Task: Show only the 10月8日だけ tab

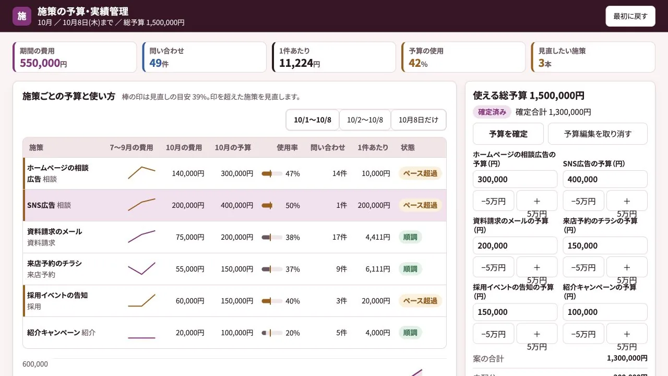Action: tap(419, 120)
